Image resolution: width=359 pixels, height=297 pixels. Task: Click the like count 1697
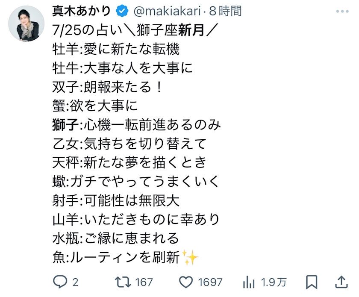(210, 282)
